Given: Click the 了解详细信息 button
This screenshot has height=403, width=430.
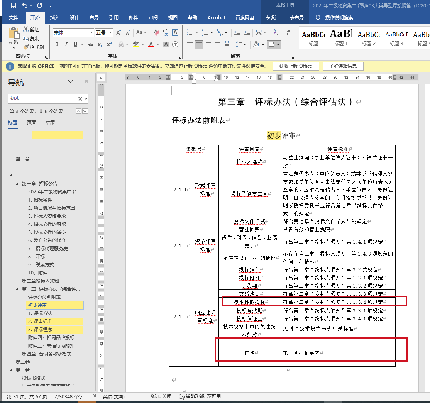Looking at the screenshot, I should click(x=343, y=66).
